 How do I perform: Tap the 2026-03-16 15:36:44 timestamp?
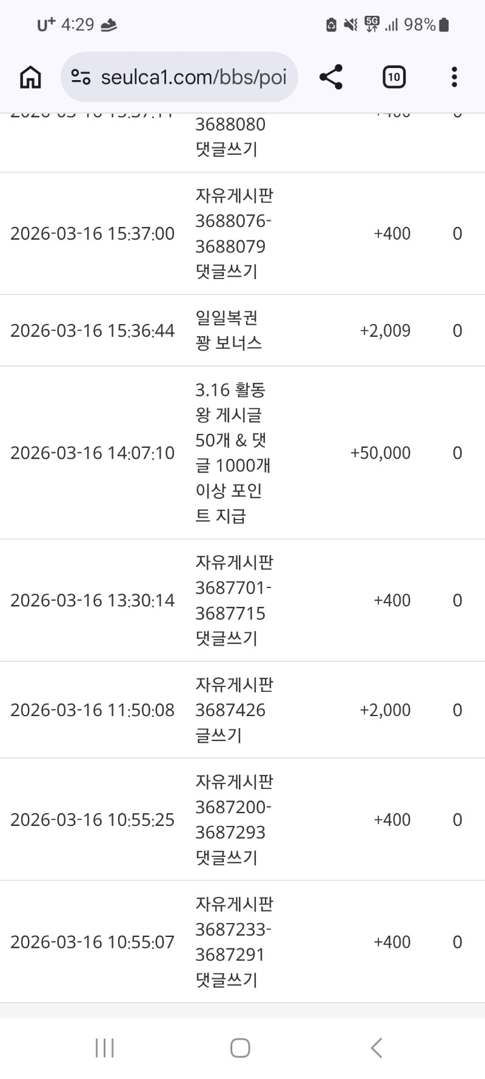click(x=92, y=331)
